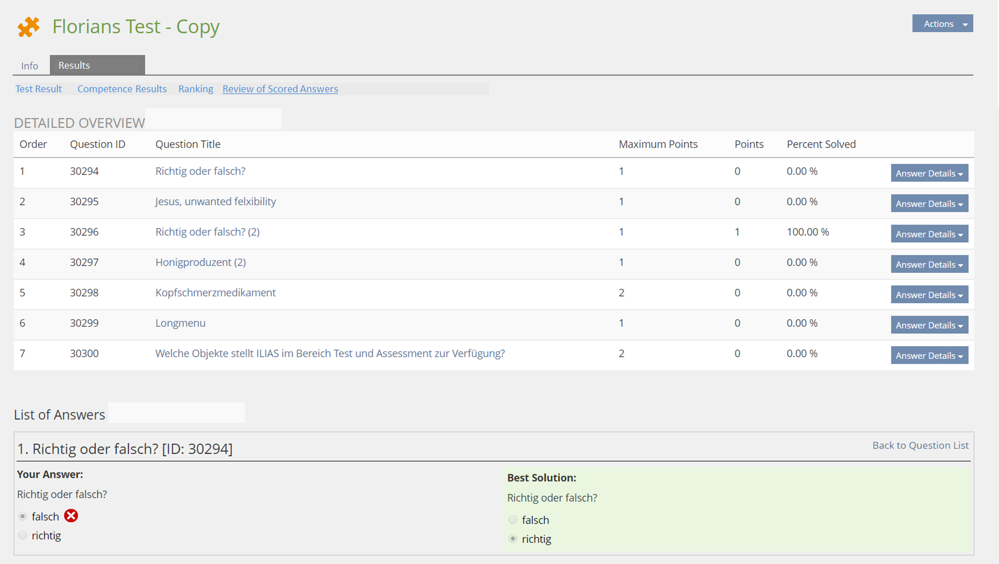Viewport: 999px width, 564px height.
Task: Go to Competence Results sub-tab
Action: (122, 89)
